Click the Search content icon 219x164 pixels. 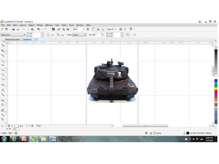(53, 29)
